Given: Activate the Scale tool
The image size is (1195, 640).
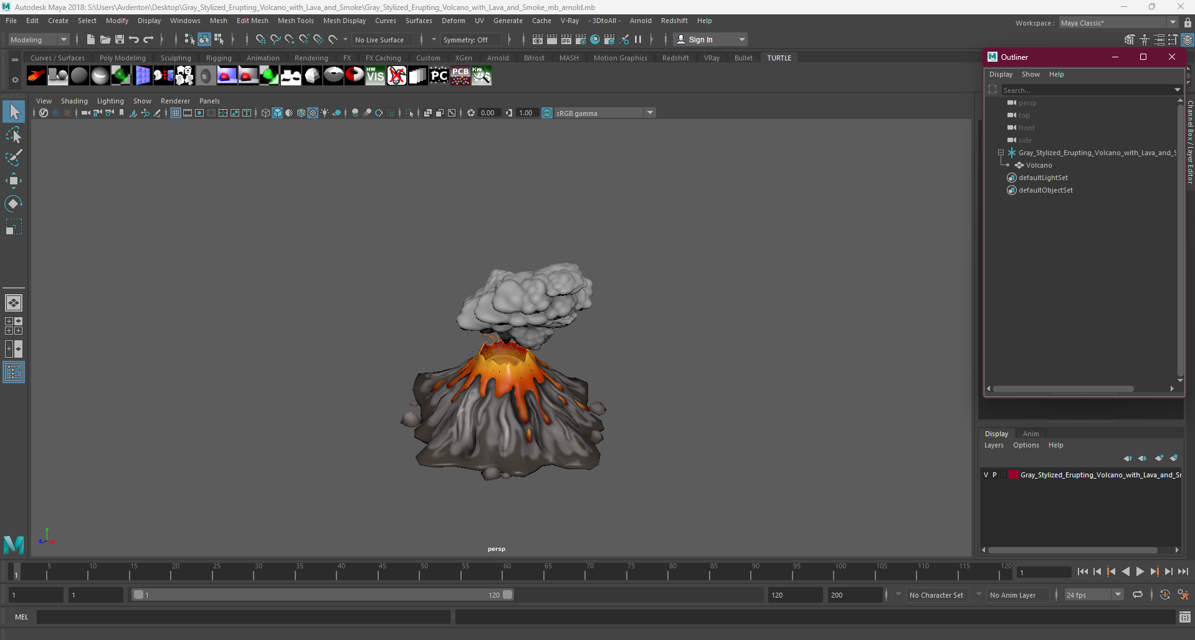Looking at the screenshot, I should point(14,226).
